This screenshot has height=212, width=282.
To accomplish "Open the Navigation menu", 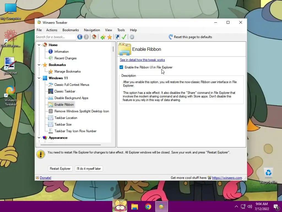I will coord(92,30).
